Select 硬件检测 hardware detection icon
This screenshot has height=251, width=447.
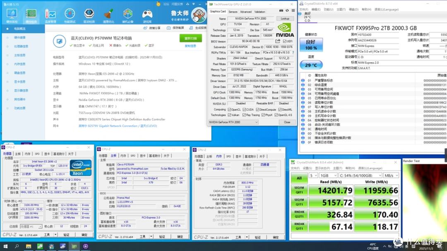coord(31,16)
